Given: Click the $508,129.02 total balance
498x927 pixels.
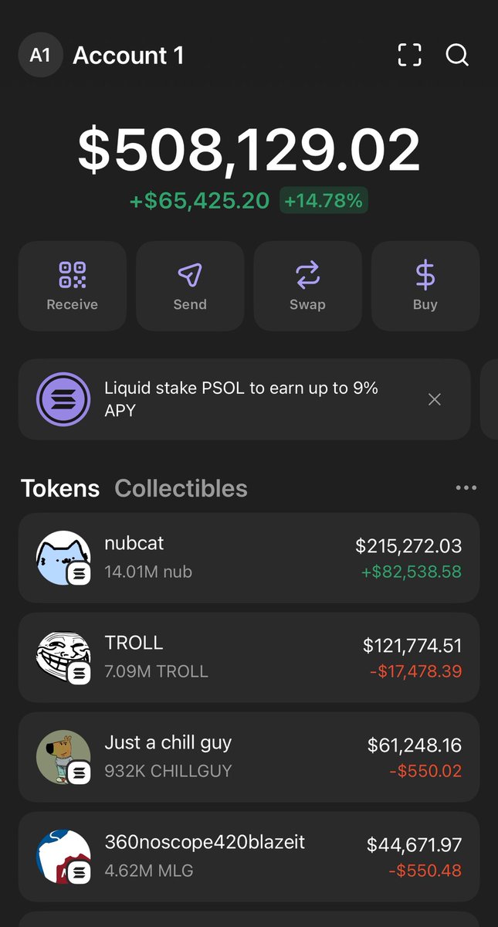Looking at the screenshot, I should [249, 150].
